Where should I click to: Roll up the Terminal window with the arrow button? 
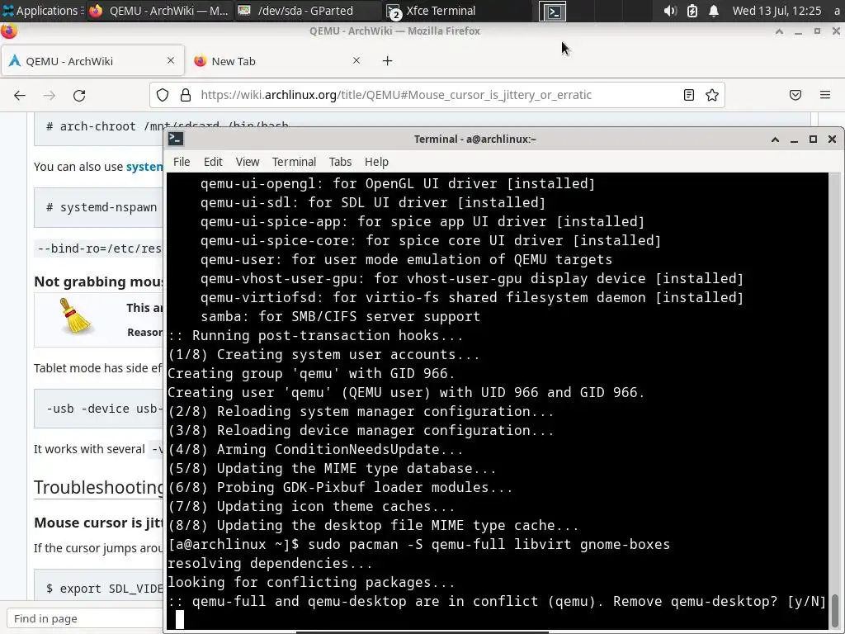tap(775, 139)
